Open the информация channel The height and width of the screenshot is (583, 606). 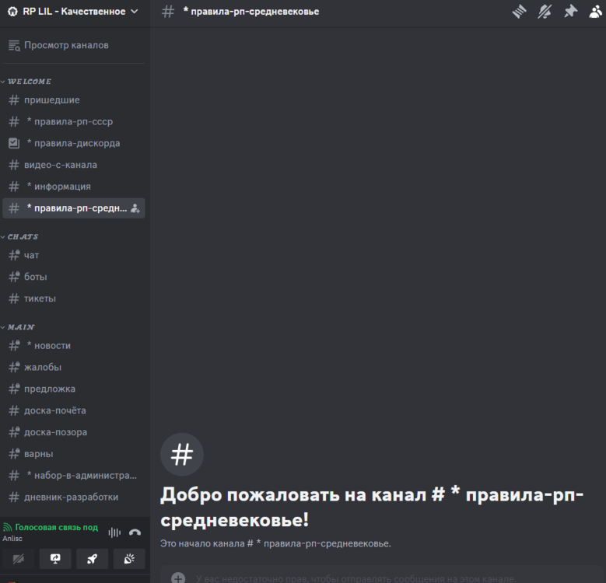point(74,187)
